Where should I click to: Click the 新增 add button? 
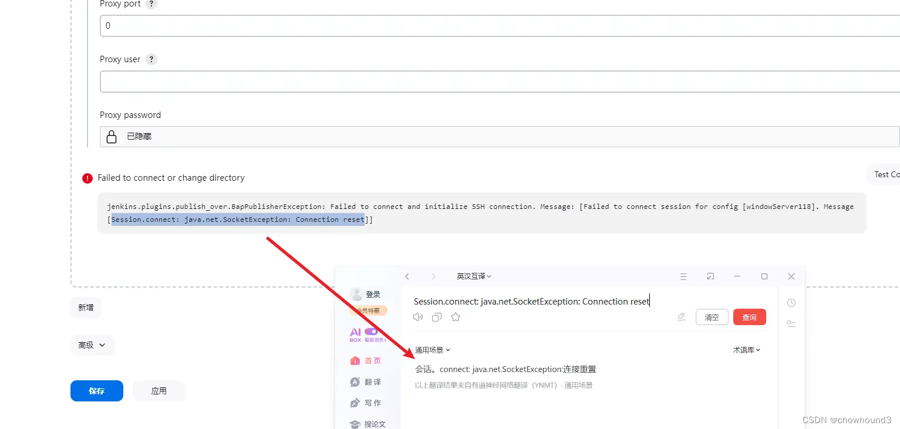point(86,308)
